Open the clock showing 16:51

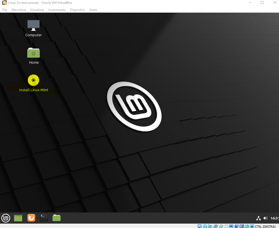(x=275, y=218)
